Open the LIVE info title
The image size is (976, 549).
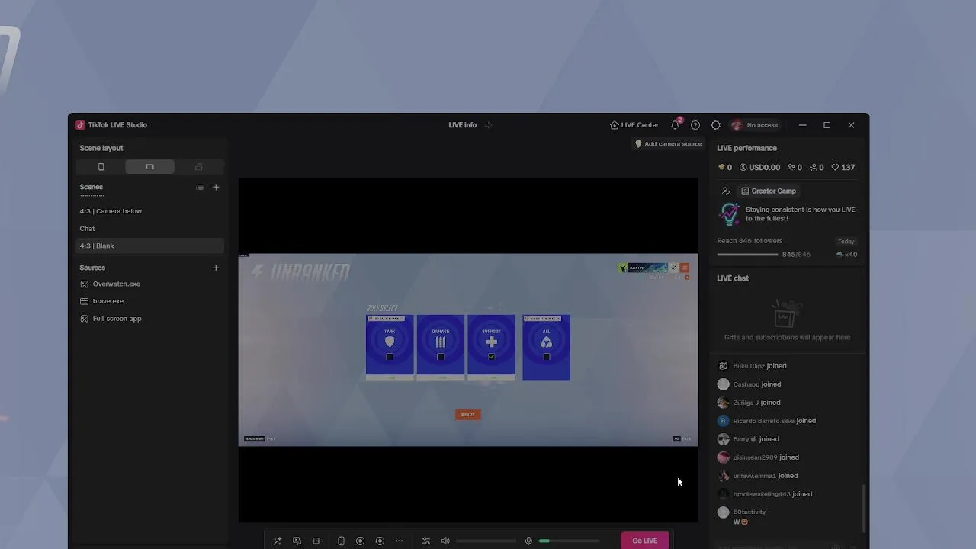(x=463, y=125)
